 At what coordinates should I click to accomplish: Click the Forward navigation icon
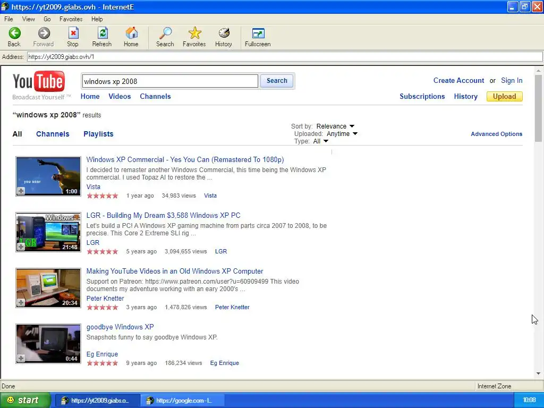click(x=44, y=37)
